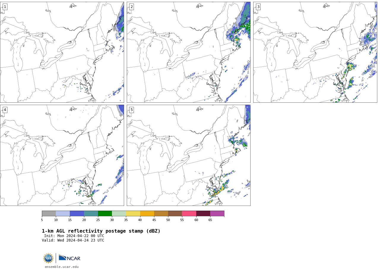Screen dimensions: 380x270
Task: Click the colorbar tick label 30
Action: coord(112,220)
